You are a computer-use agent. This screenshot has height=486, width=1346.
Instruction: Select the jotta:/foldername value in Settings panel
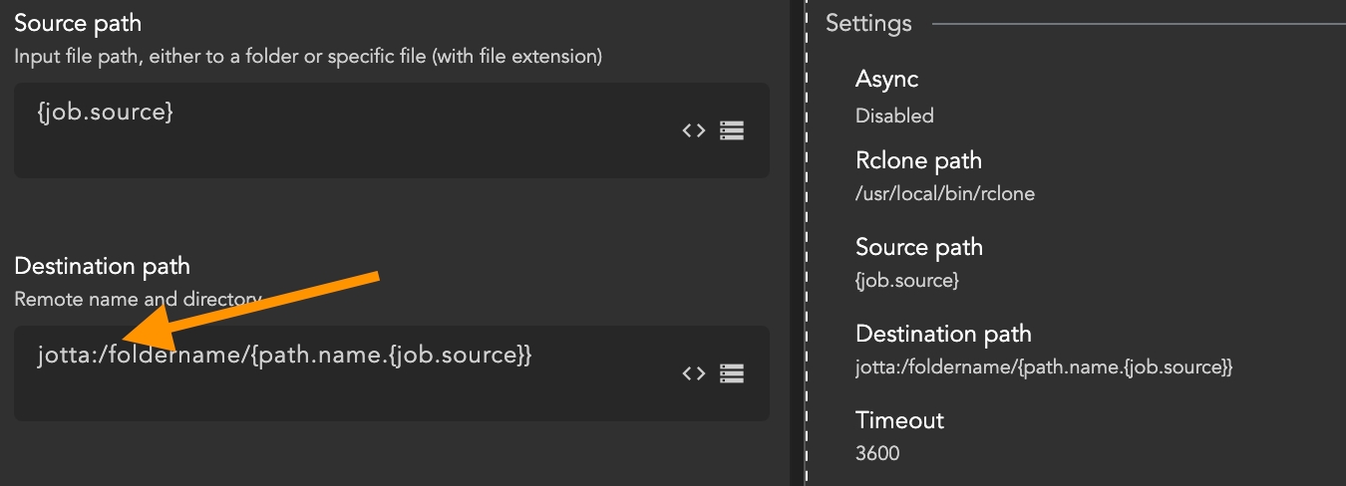(1044, 367)
